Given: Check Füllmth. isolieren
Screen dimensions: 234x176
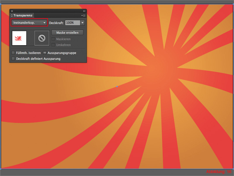Looking at the screenshot, I should (x=13, y=53).
